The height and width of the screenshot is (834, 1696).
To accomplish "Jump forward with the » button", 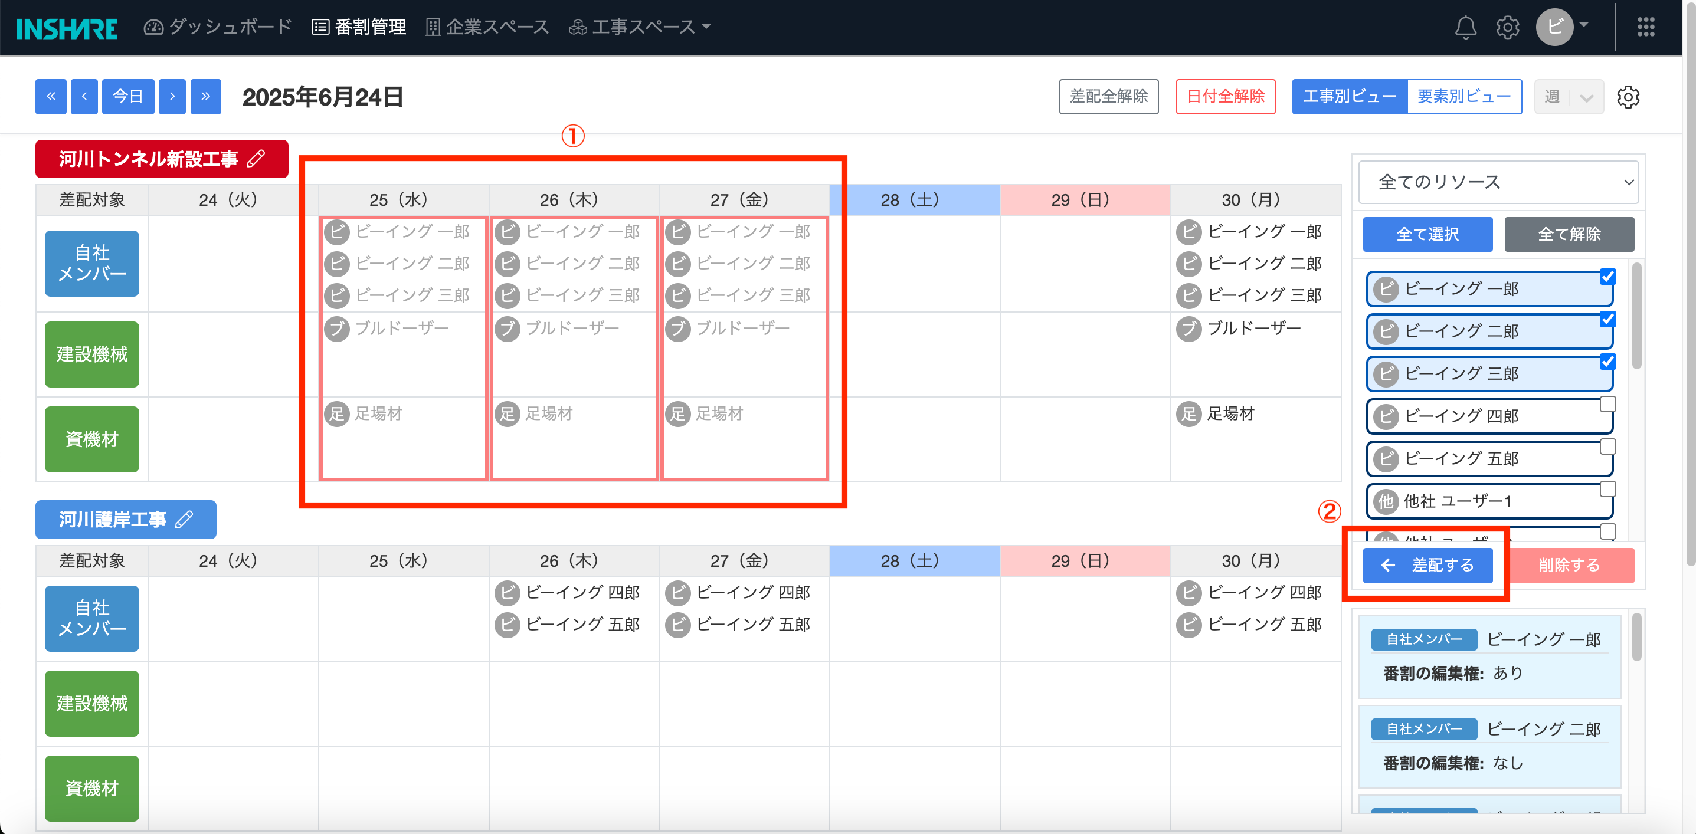I will click(206, 97).
